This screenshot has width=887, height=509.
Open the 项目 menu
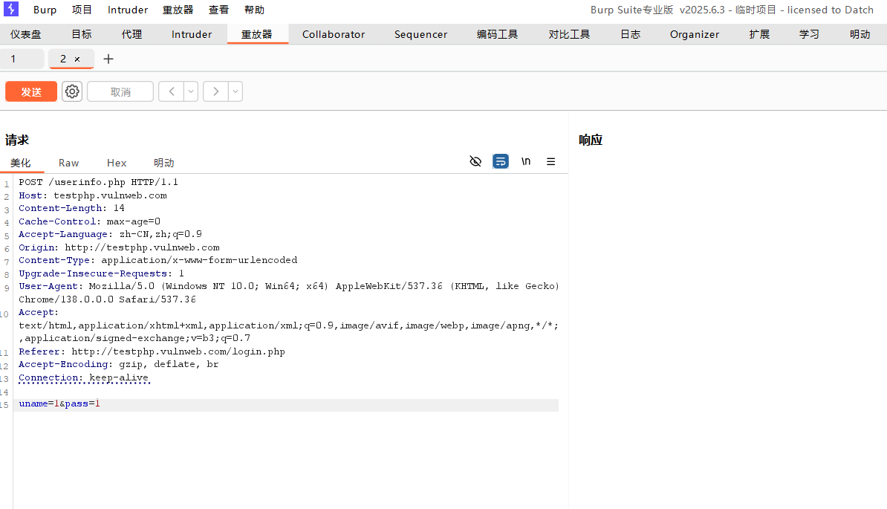click(82, 10)
